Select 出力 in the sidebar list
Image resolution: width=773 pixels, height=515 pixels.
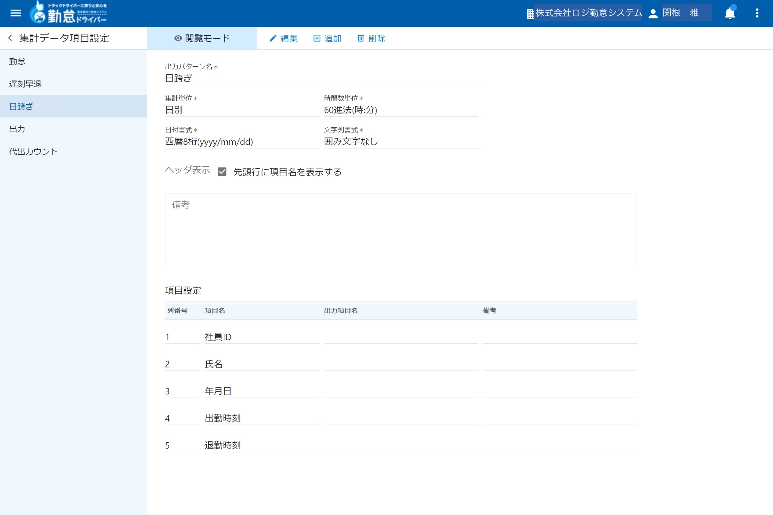[x=73, y=129]
